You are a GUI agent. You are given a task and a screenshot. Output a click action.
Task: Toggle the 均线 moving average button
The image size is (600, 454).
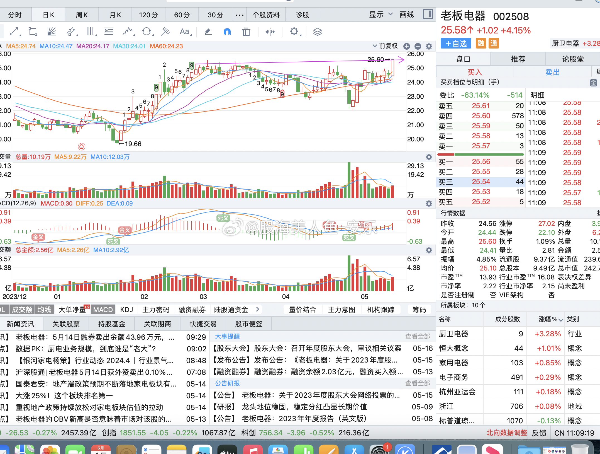pos(44,310)
